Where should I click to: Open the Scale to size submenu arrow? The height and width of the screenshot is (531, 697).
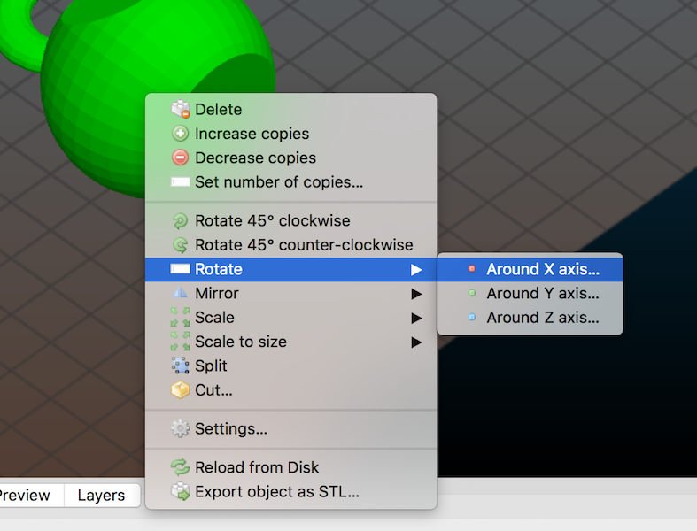416,342
